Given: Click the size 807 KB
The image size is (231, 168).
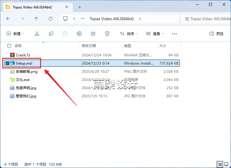Looking at the screenshot, I should pyautogui.click(x=172, y=96).
